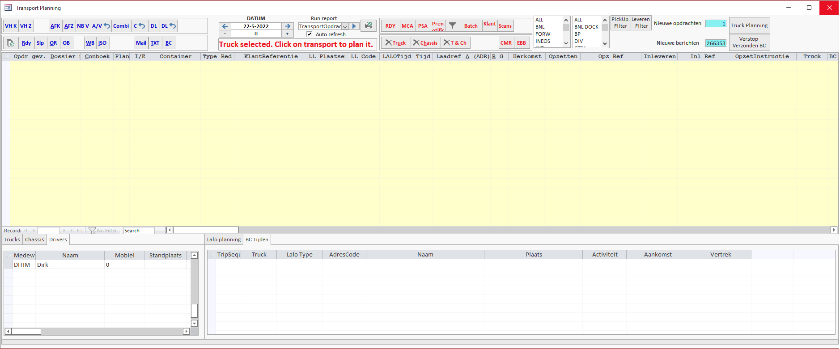The height and width of the screenshot is (349, 840).
Task: Click the Rdy toolbar button
Action: click(x=26, y=43)
